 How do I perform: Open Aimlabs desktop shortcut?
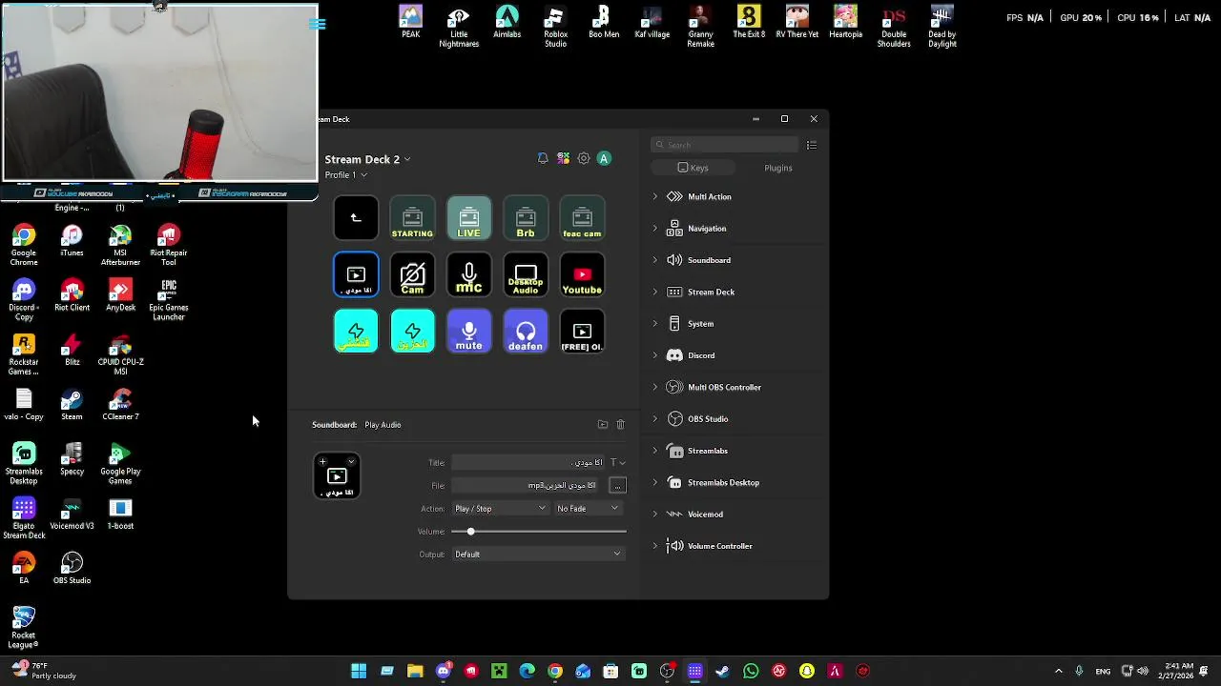507,22
